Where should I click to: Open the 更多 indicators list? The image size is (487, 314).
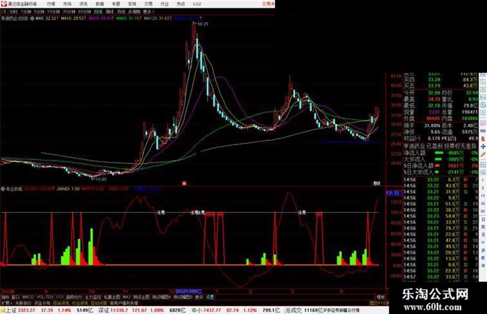click(x=199, y=297)
